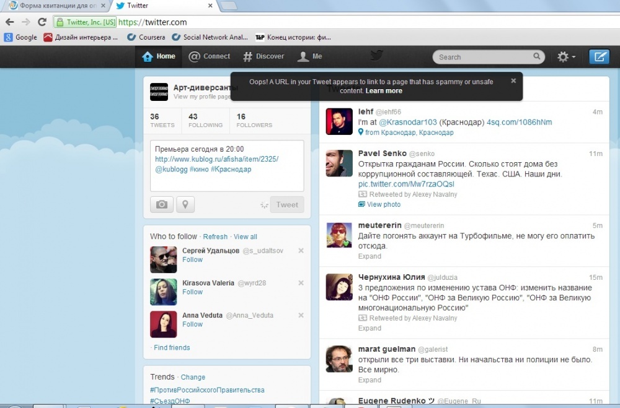The width and height of the screenshot is (620, 408).
Task: Open the pic.twitter.com/Mw7rzaOQsI link
Action: [x=406, y=184]
